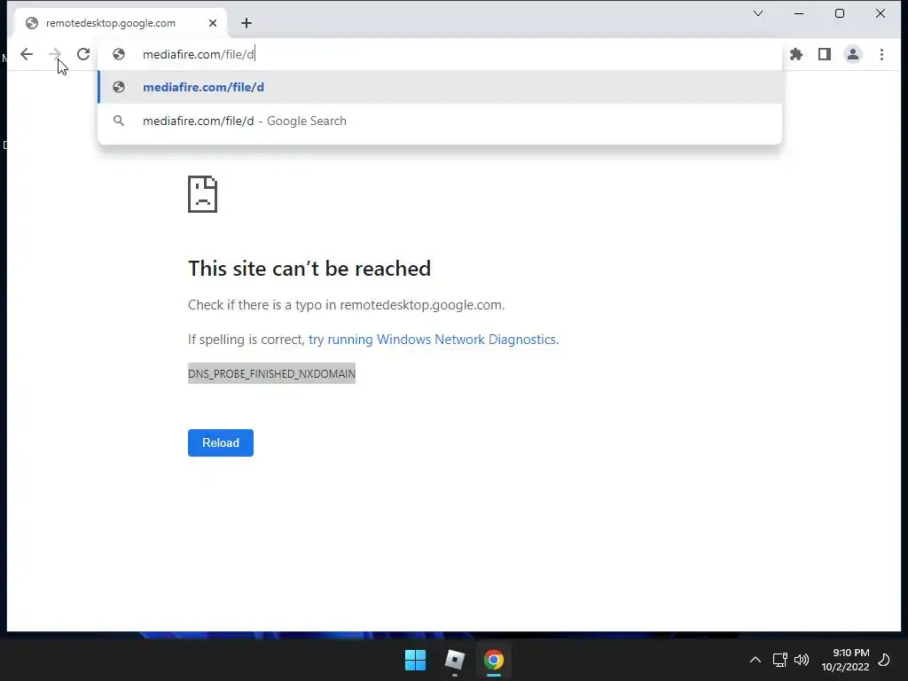This screenshot has height=681, width=908.
Task: Open the volume speaker tray icon
Action: (x=802, y=660)
